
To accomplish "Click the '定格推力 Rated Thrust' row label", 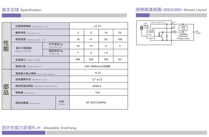I will (28, 60).
